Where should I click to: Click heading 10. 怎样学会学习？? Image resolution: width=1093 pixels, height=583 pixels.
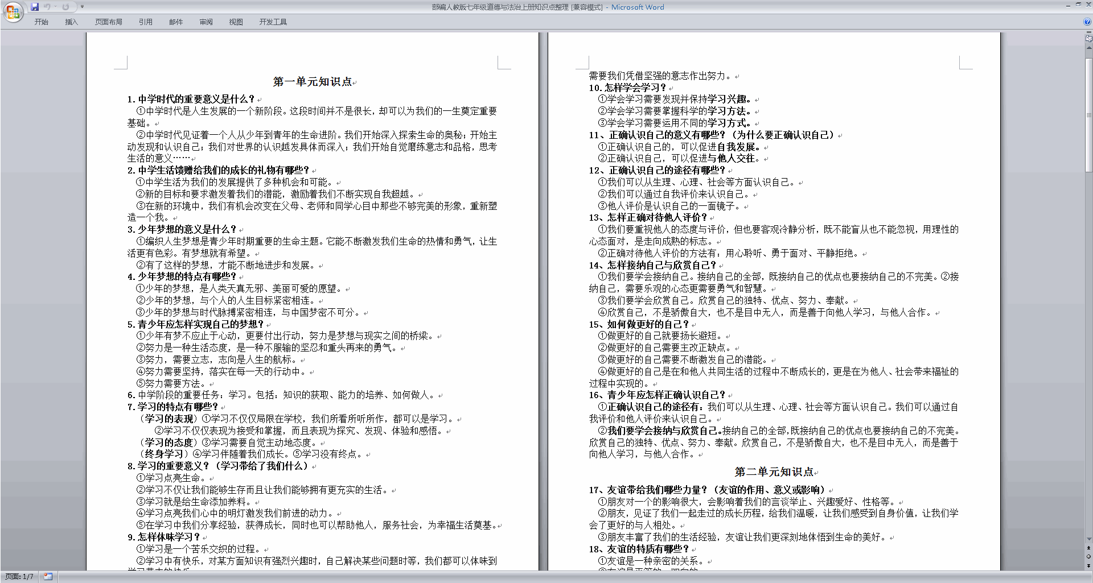[627, 88]
